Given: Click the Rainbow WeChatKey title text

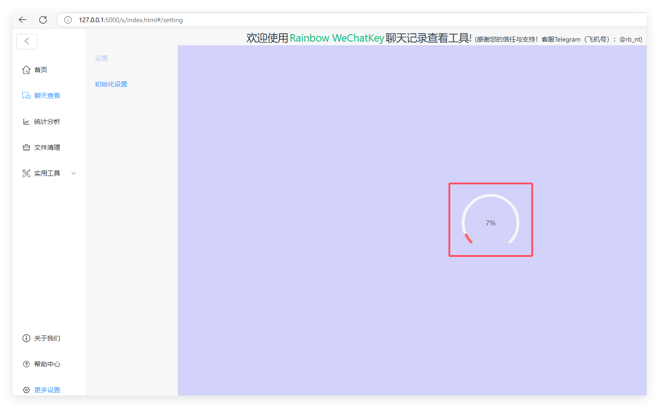Looking at the screenshot, I should pyautogui.click(x=337, y=38).
